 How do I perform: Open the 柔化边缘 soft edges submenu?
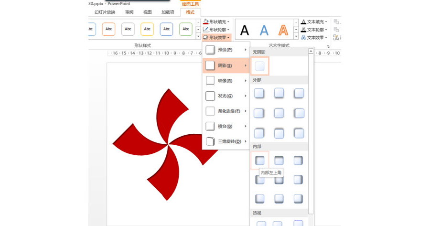[x=226, y=111]
